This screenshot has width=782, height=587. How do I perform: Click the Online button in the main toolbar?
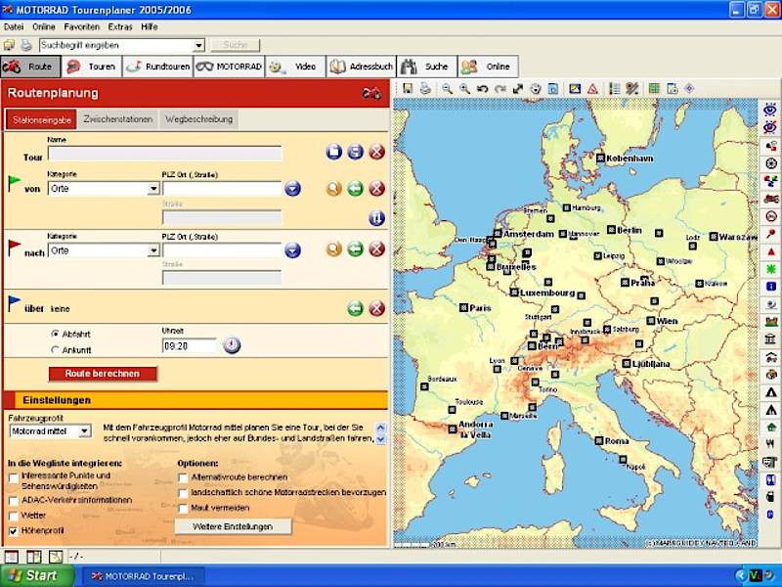click(488, 67)
